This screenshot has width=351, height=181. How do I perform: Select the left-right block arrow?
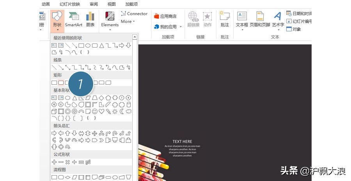tap(81, 133)
